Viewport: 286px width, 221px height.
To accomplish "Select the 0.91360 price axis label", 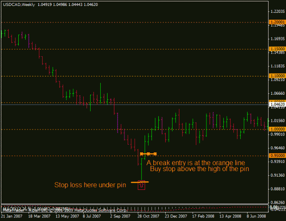I will pyautogui.click(x=277, y=175).
